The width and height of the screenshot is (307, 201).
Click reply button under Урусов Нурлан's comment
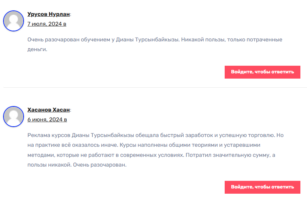click(262, 72)
